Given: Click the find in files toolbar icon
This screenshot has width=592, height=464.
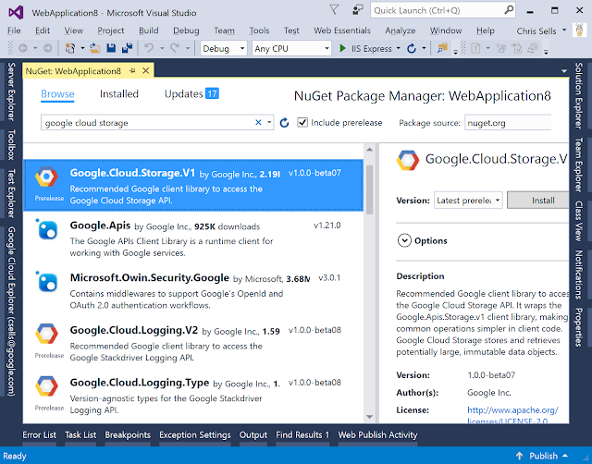Looking at the screenshot, I should 442,48.
